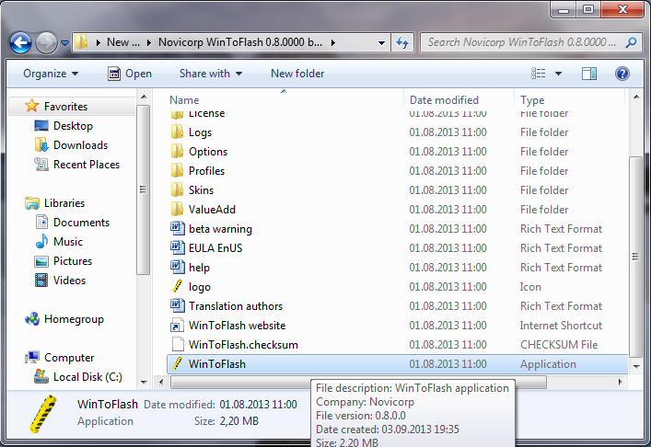The width and height of the screenshot is (651, 447).
Task: Click Date modified value in details pane
Action: 258,405
